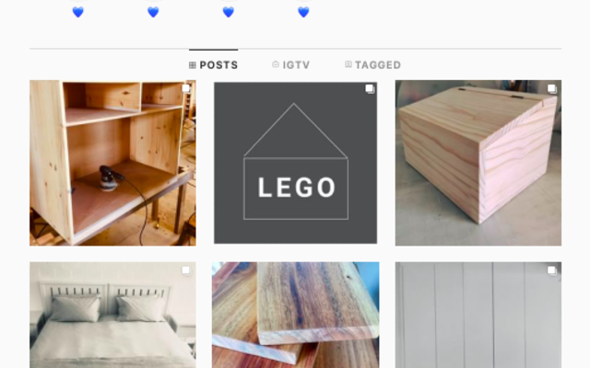Open the pine cabinet with sander post
Screen dimensions: 590x368
112,163
